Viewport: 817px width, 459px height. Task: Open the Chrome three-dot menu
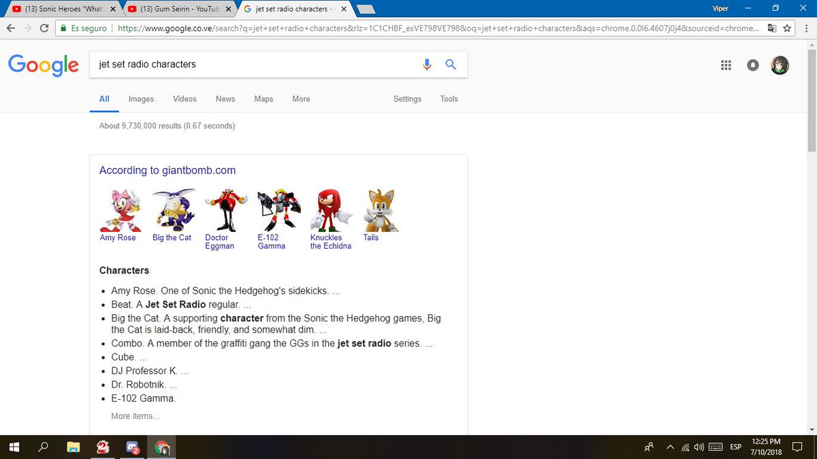coord(805,29)
